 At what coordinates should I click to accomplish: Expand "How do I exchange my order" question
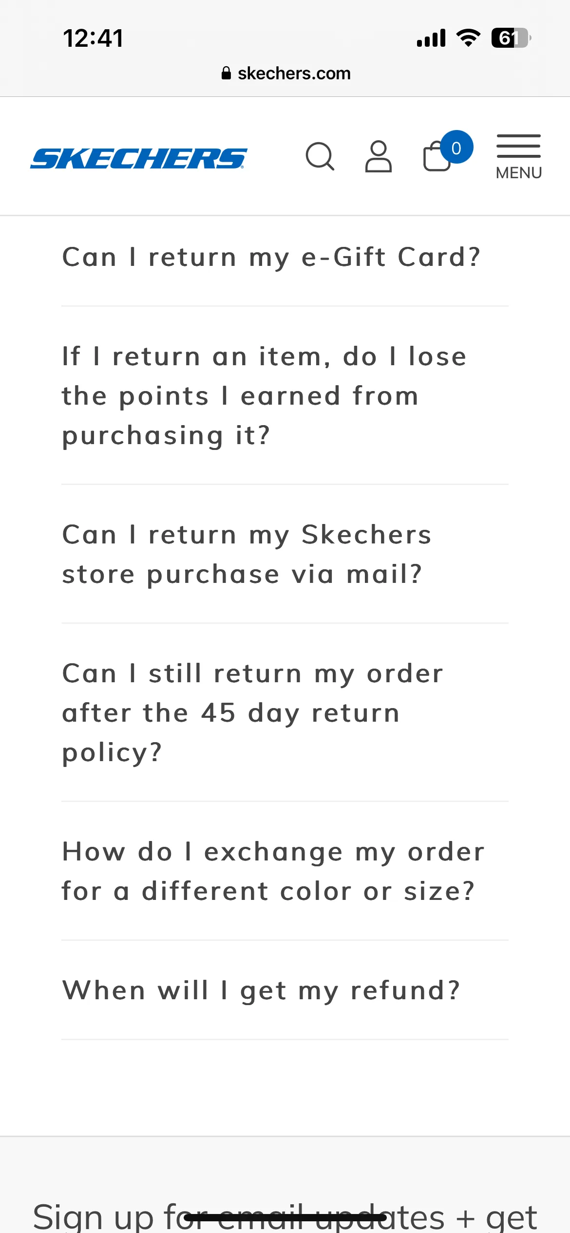point(285,871)
